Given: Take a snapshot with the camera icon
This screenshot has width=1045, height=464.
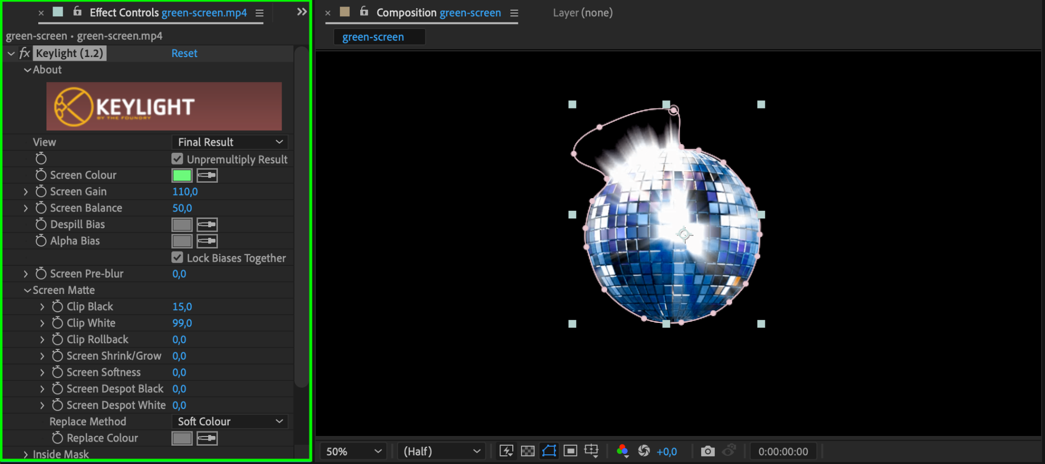Looking at the screenshot, I should point(707,451).
